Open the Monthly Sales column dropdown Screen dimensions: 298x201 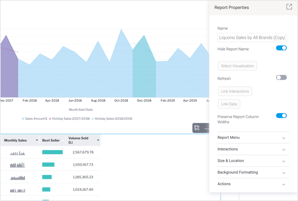37,140
